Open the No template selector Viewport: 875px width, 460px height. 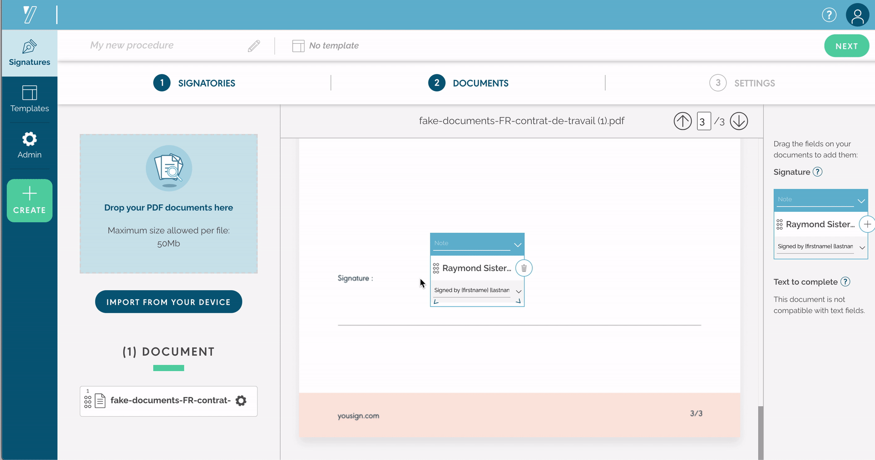325,46
